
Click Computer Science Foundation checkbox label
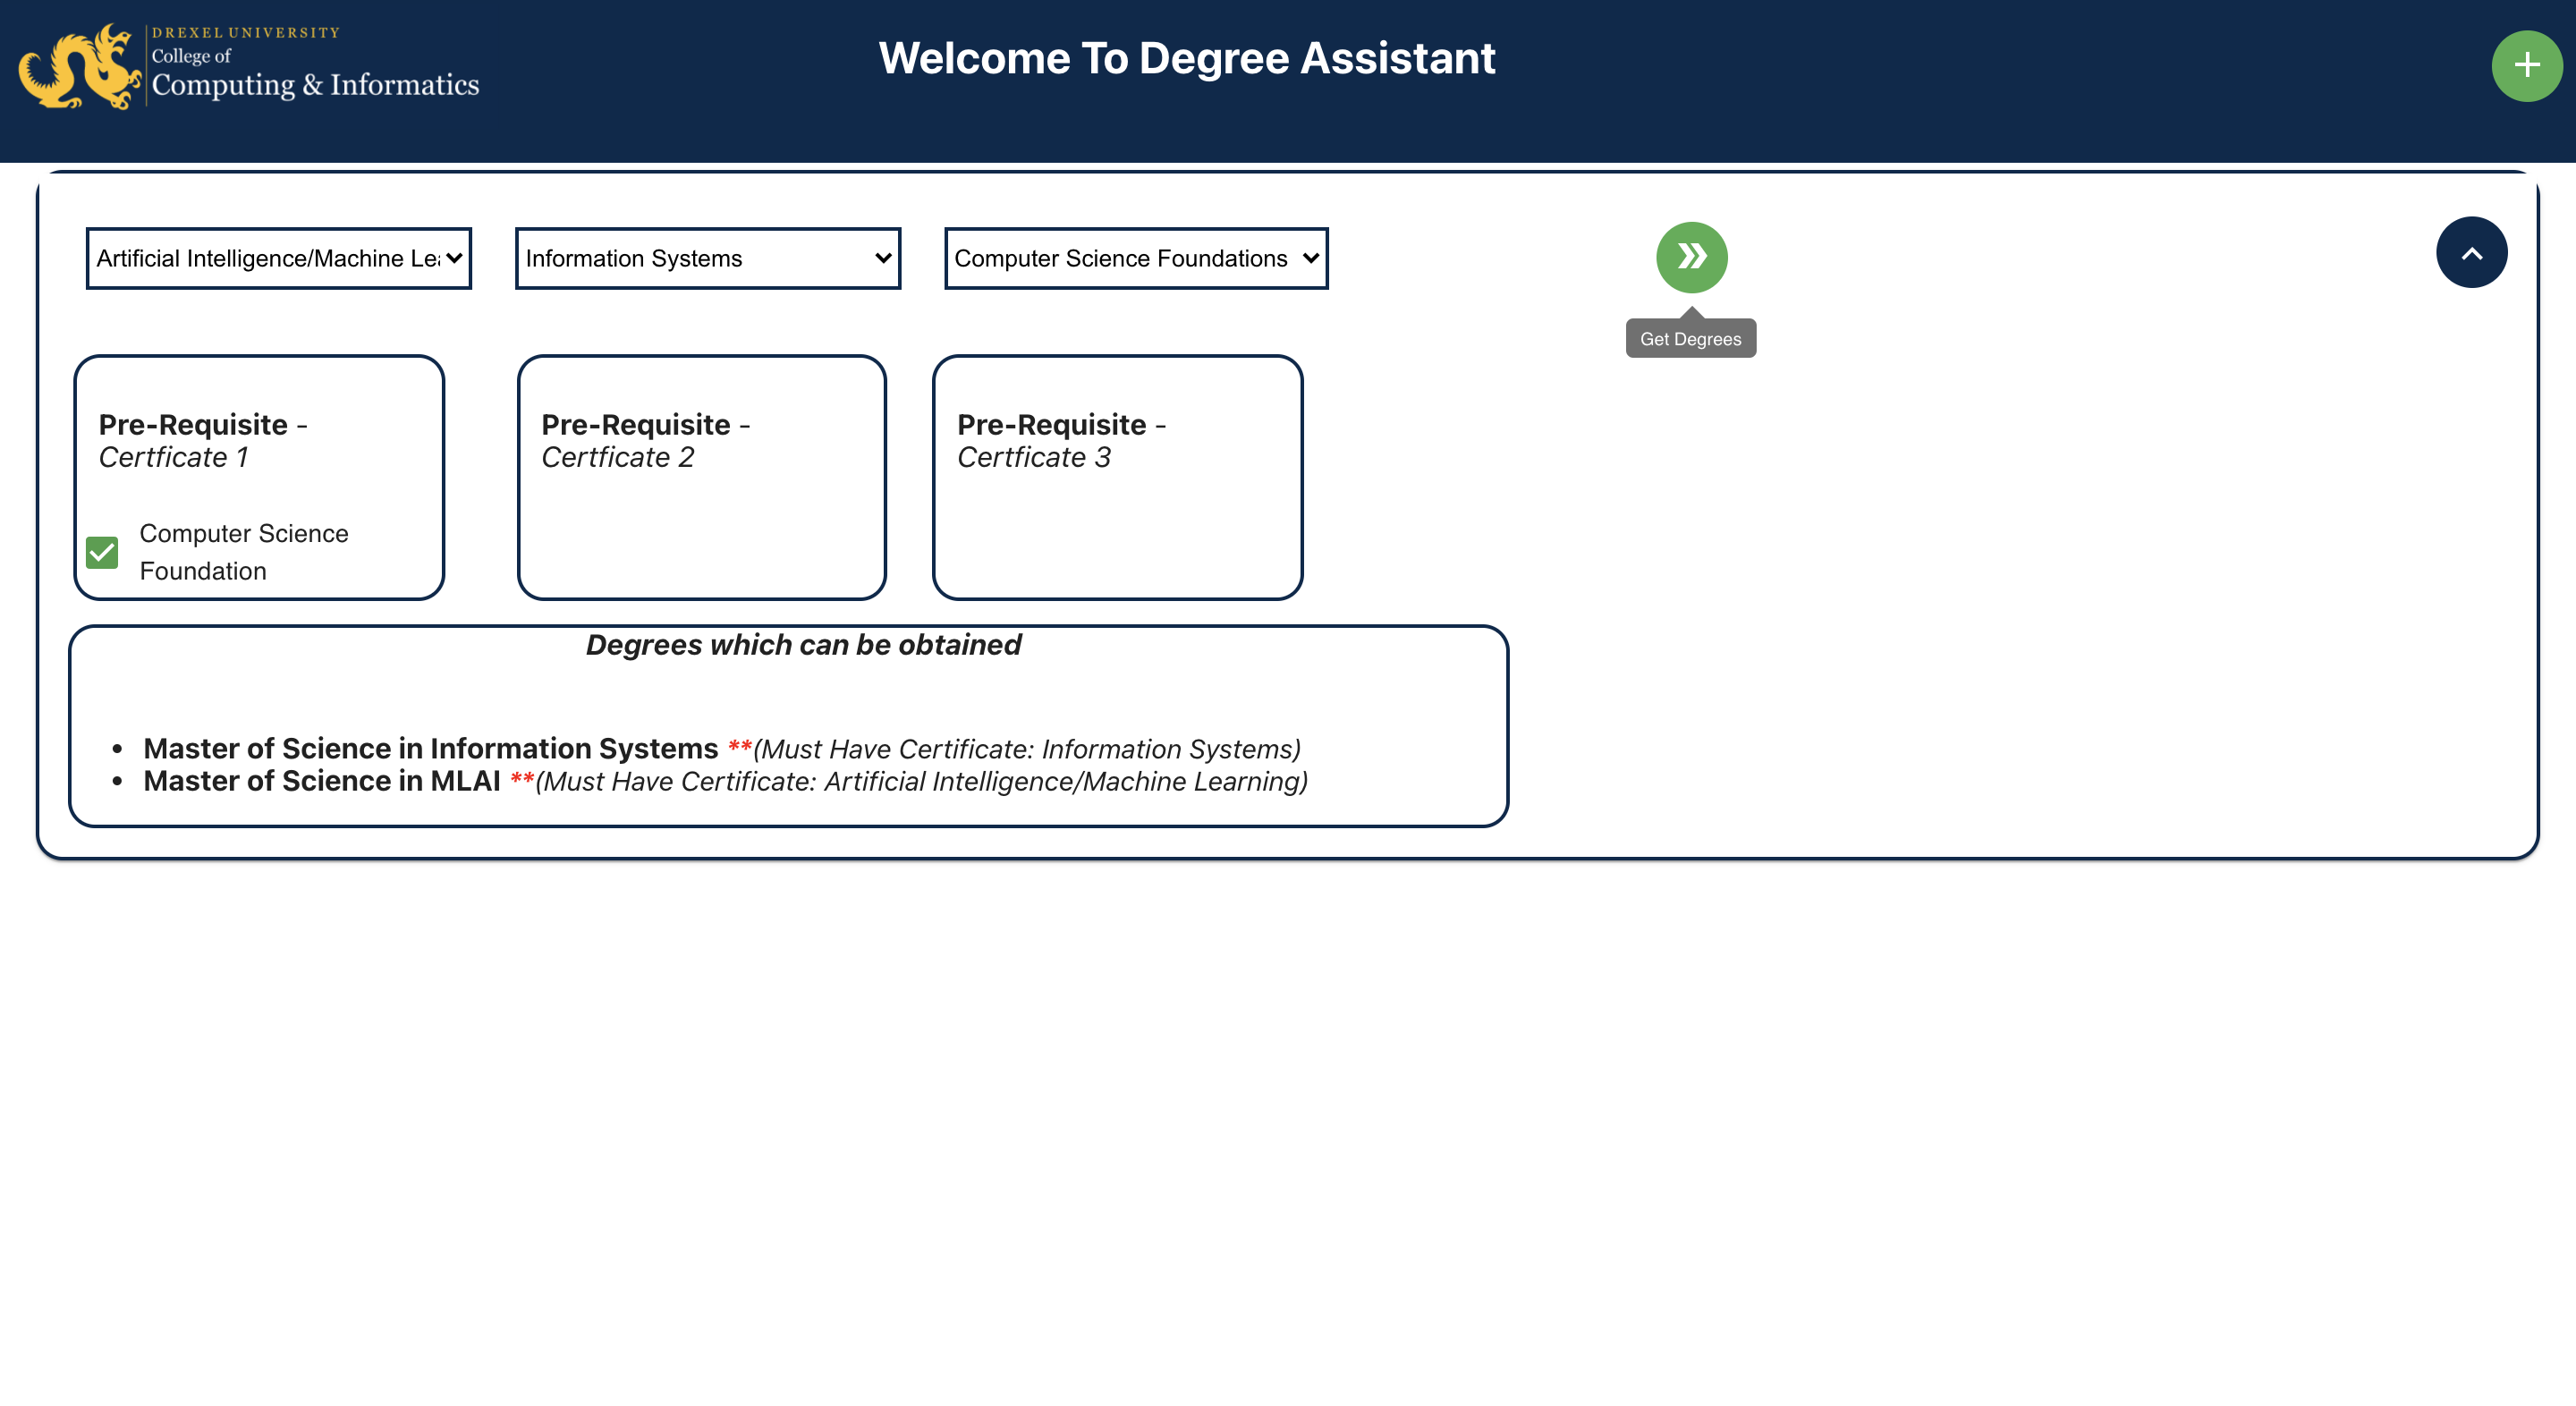coord(243,552)
